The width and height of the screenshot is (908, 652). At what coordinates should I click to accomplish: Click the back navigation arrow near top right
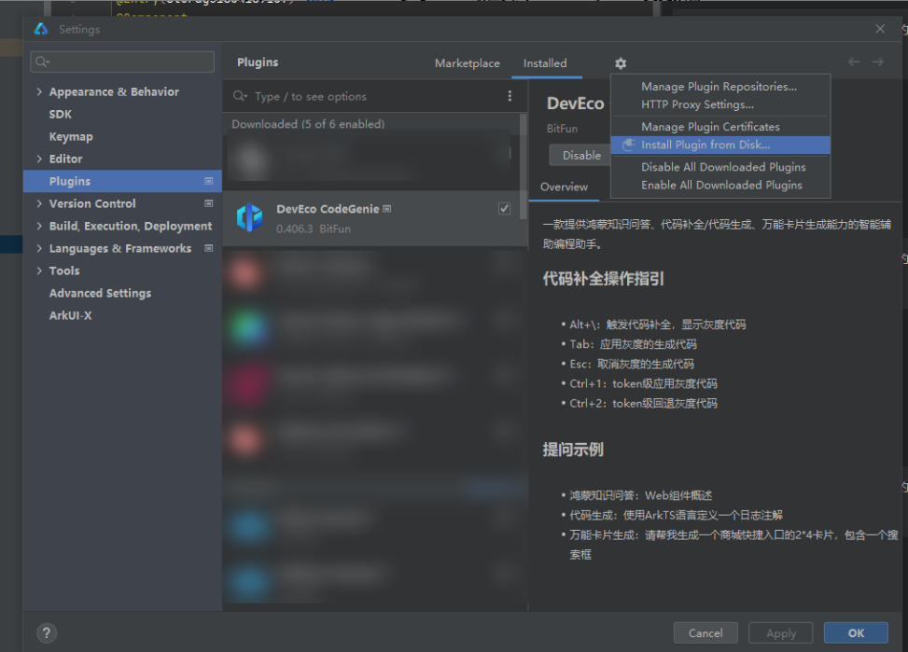coord(854,62)
